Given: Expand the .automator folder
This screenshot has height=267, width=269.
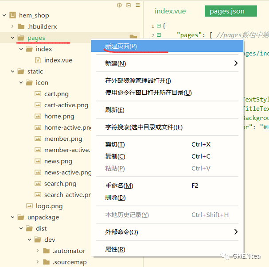Looking at the screenshot, I should (x=38, y=251).
